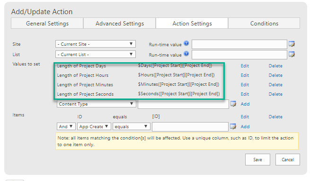Click the Cancel button

288,159
